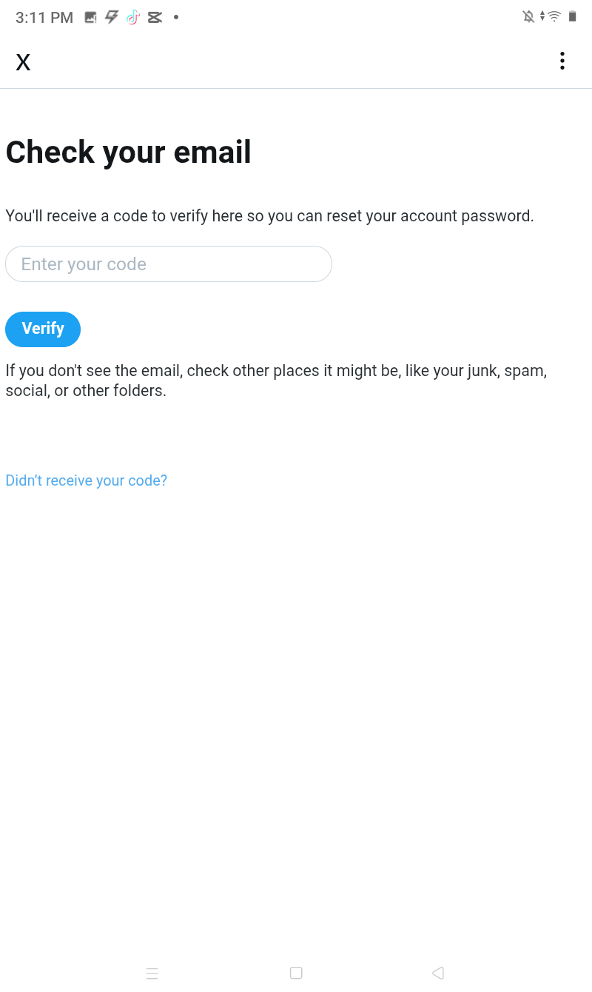Tap the Android back navigation button
Image resolution: width=592 pixels, height=992 pixels.
(x=437, y=973)
